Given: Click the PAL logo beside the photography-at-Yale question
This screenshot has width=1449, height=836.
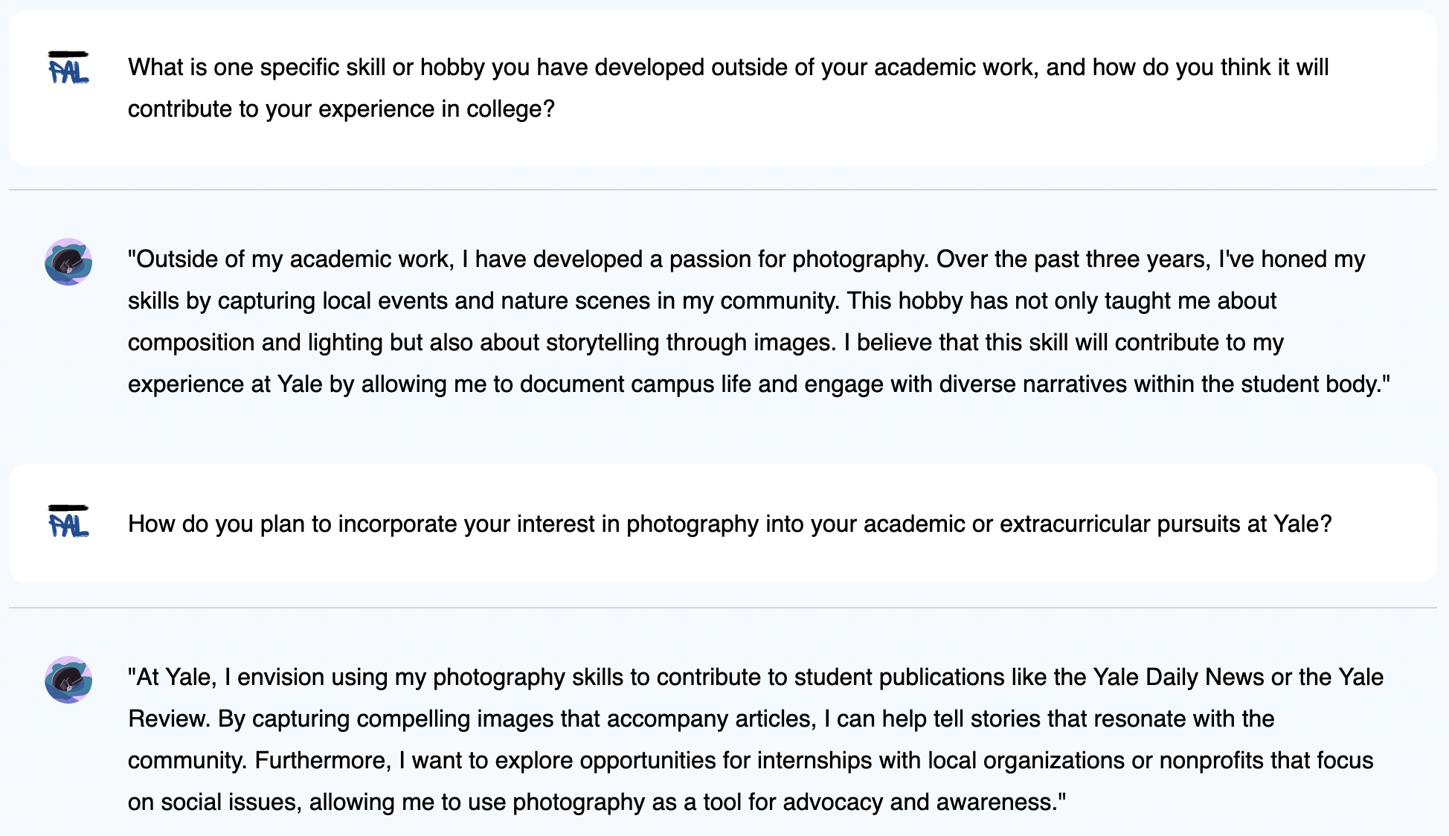Looking at the screenshot, I should [x=68, y=521].
